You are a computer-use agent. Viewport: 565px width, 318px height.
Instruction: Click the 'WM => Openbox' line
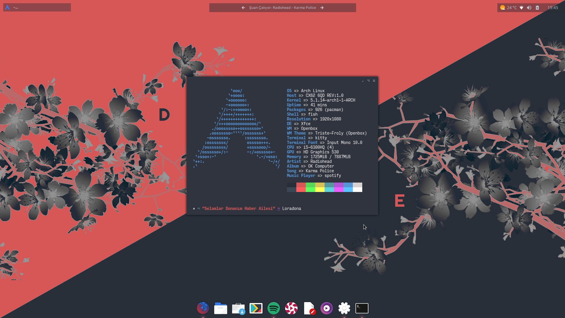point(302,128)
